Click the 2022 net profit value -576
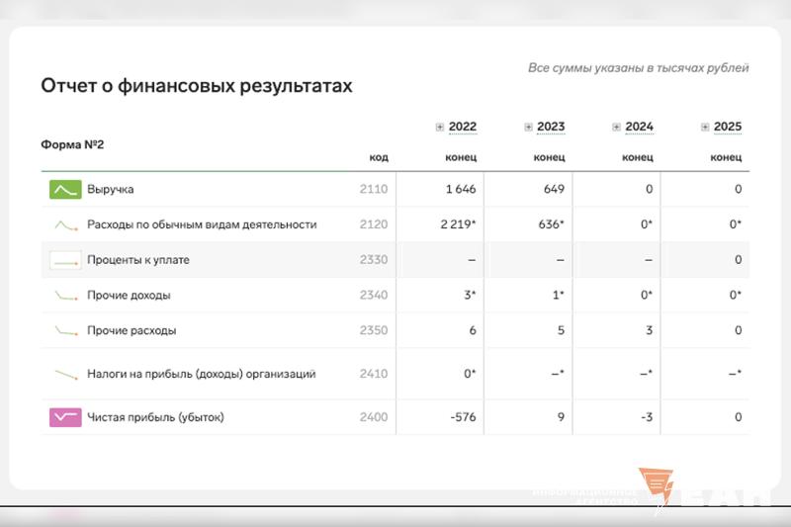 pyautogui.click(x=462, y=417)
